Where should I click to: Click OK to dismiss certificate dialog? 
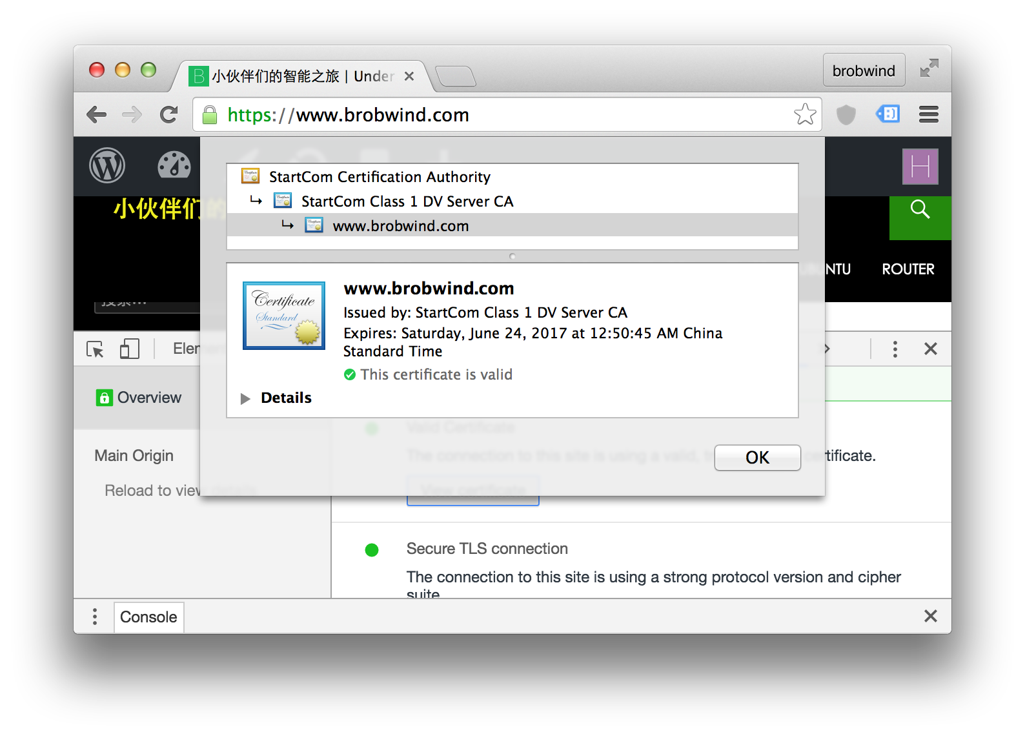758,458
